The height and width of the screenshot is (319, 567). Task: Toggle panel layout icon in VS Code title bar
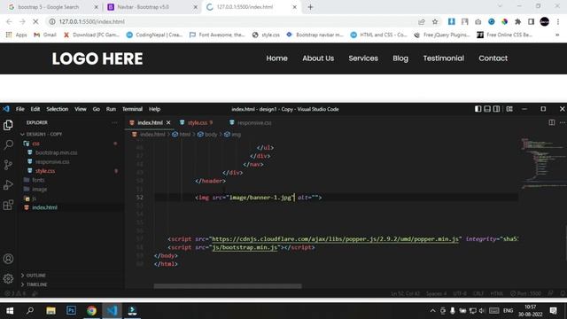point(487,109)
